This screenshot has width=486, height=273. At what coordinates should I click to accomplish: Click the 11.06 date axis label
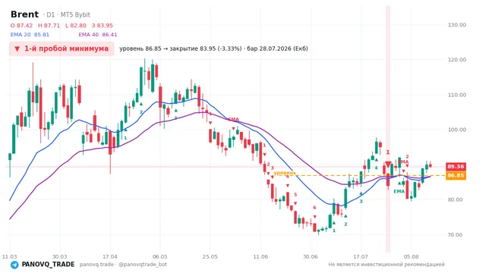tap(260, 256)
